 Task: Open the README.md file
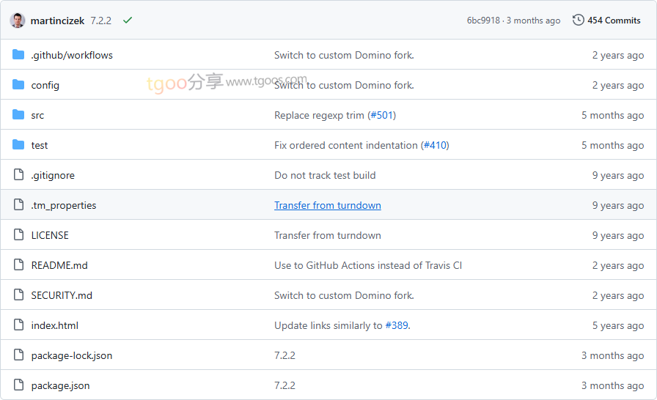pyautogui.click(x=59, y=265)
